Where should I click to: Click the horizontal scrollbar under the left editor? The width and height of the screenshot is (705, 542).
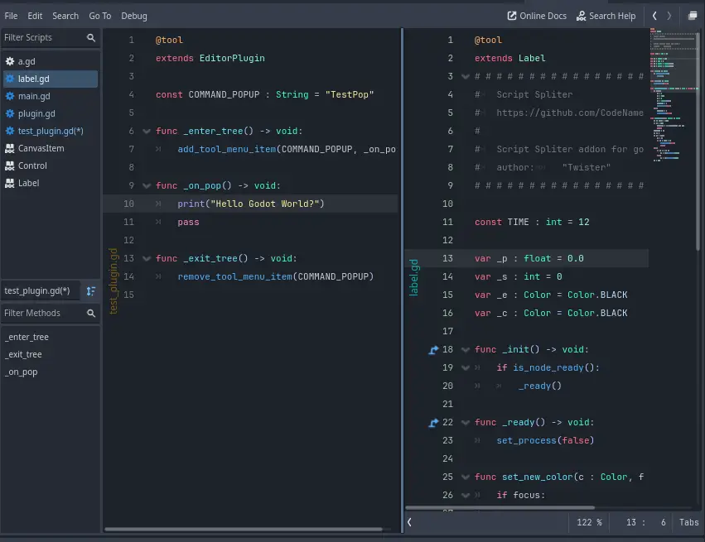(244, 529)
